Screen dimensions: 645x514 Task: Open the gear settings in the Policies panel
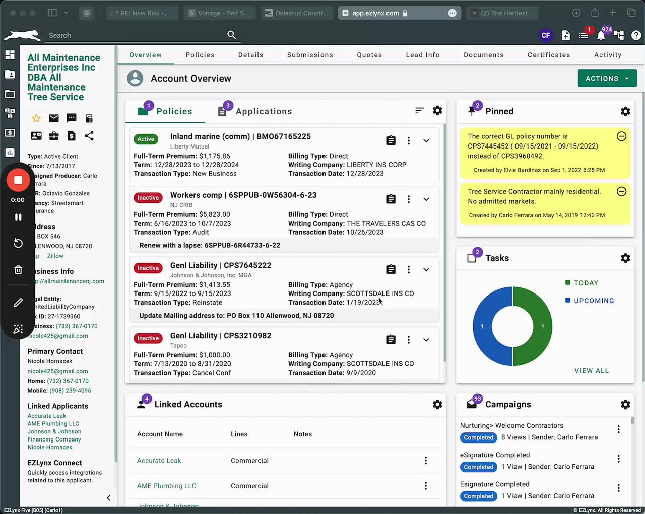pyautogui.click(x=437, y=111)
